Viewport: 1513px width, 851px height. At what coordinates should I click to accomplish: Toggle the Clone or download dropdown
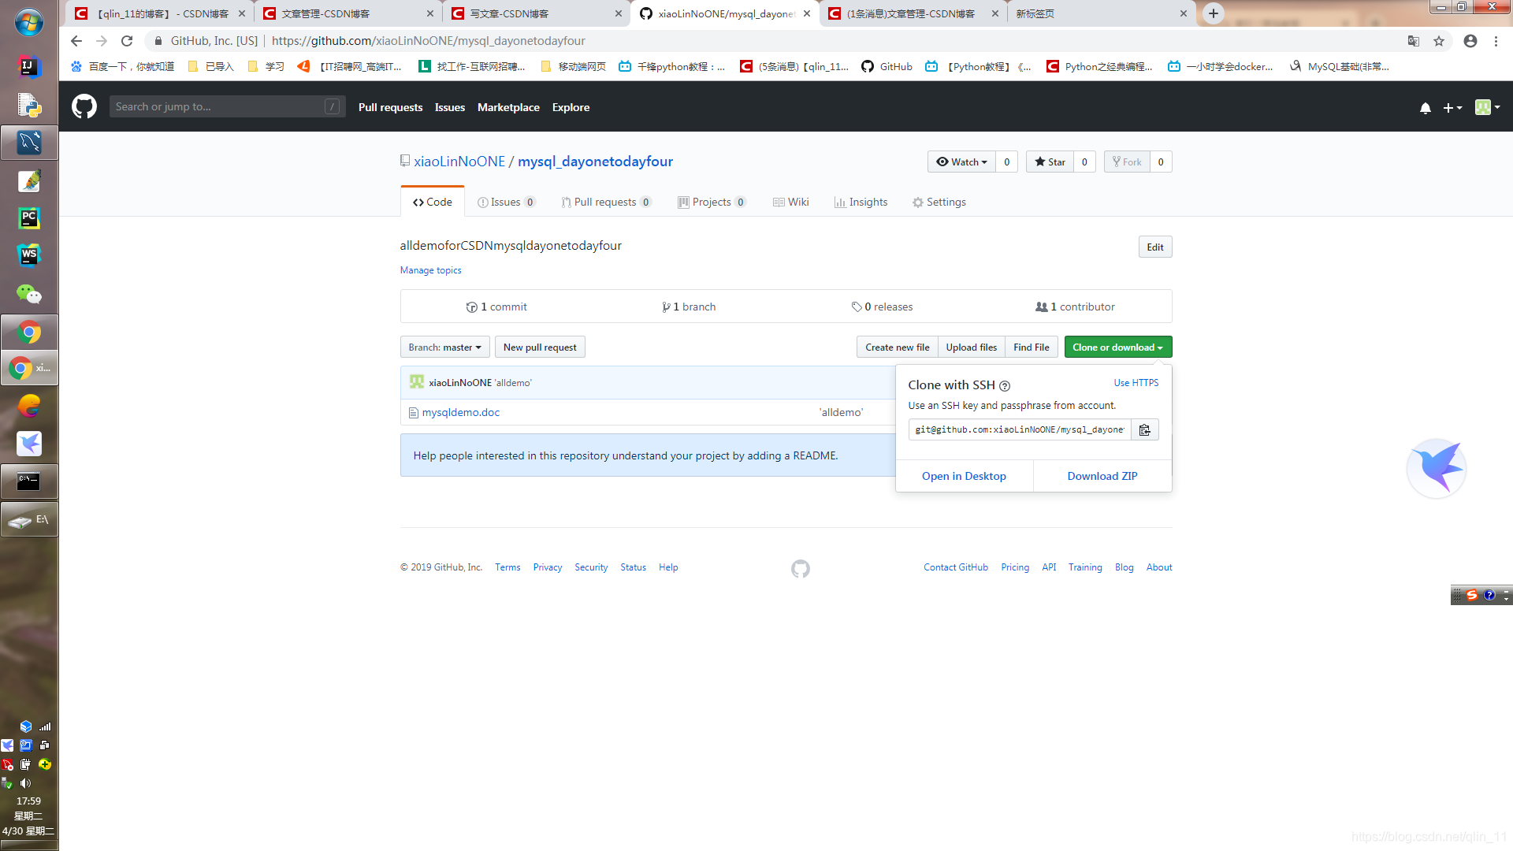1117,347
